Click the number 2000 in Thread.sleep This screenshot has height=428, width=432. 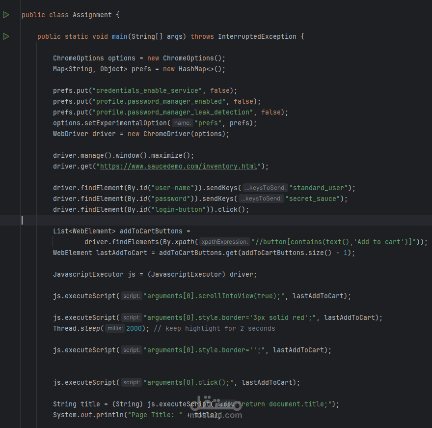point(134,328)
